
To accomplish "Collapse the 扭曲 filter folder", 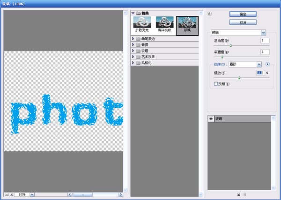I will point(133,13).
